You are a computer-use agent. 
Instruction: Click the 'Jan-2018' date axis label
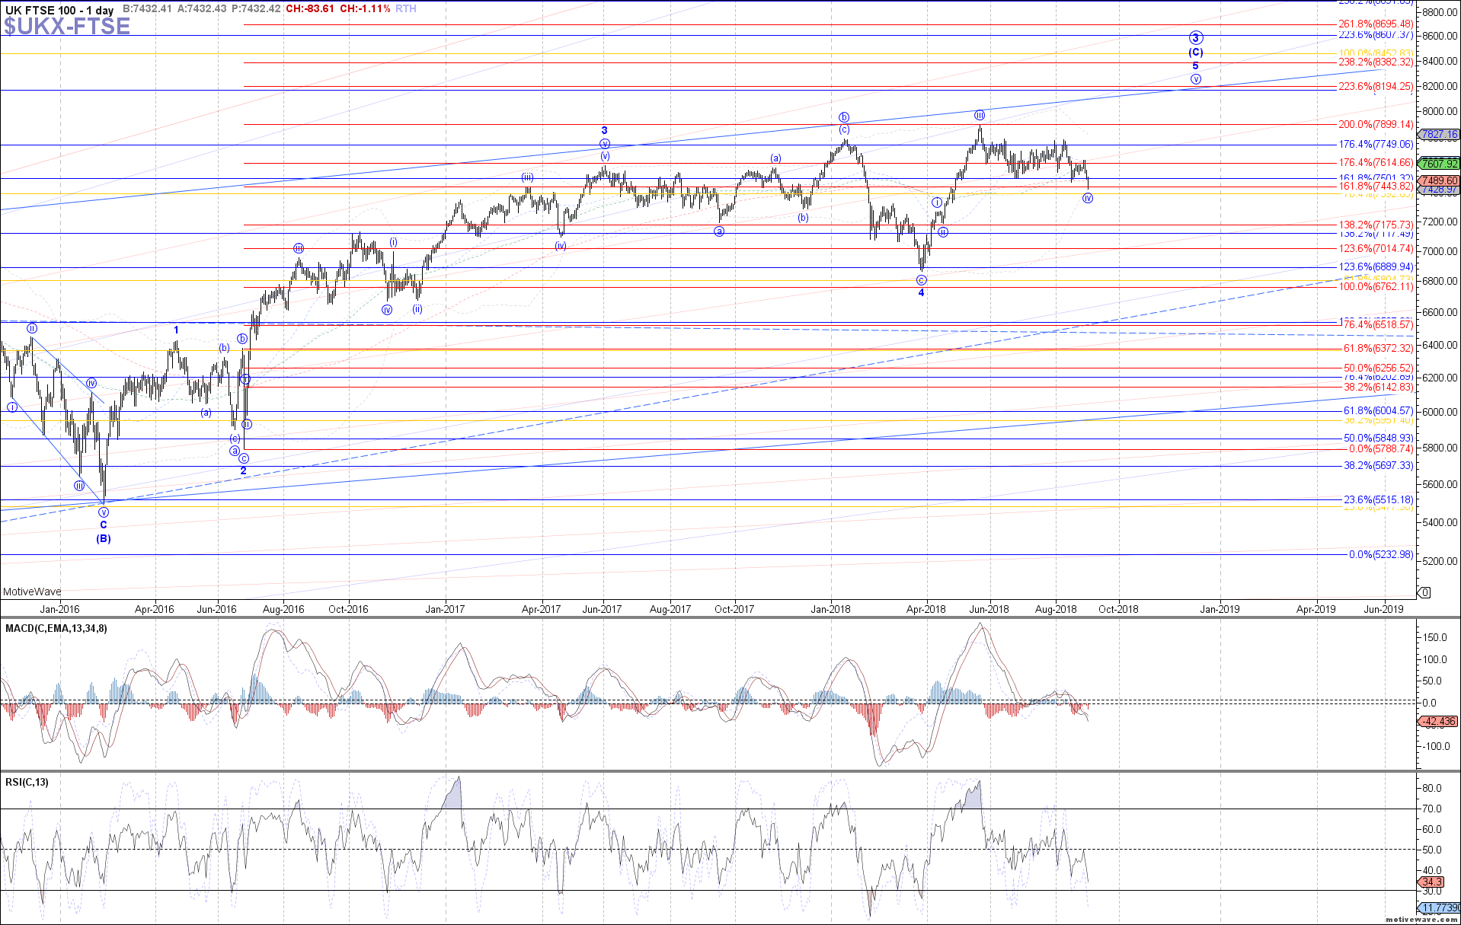coord(830,609)
